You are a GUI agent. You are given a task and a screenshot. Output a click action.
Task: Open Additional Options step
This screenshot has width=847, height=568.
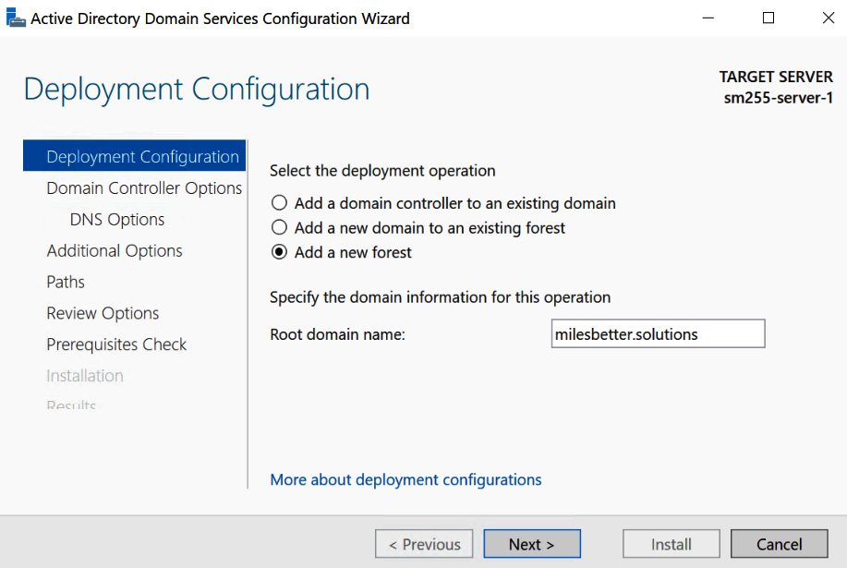(115, 250)
